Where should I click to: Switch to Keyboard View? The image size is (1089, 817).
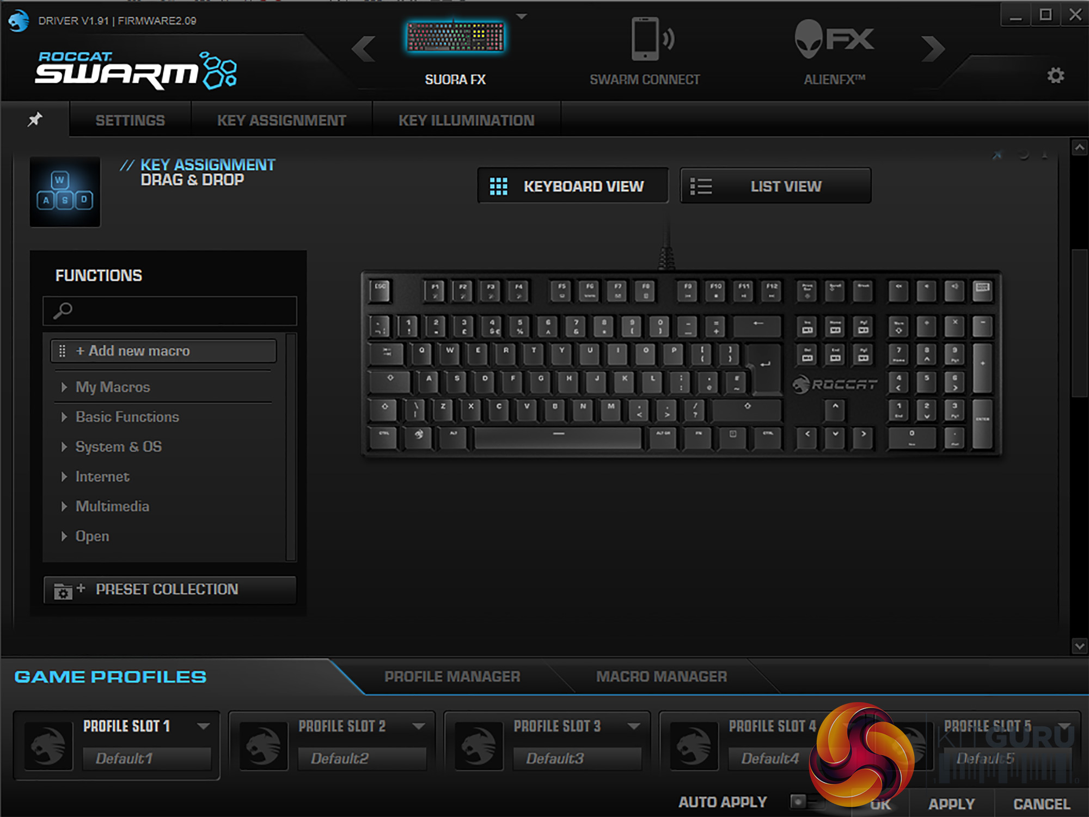[x=573, y=186]
